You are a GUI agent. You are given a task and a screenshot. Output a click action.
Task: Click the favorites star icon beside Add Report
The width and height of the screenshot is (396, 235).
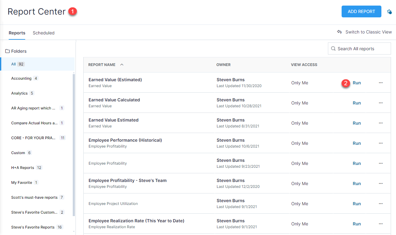coord(389,12)
